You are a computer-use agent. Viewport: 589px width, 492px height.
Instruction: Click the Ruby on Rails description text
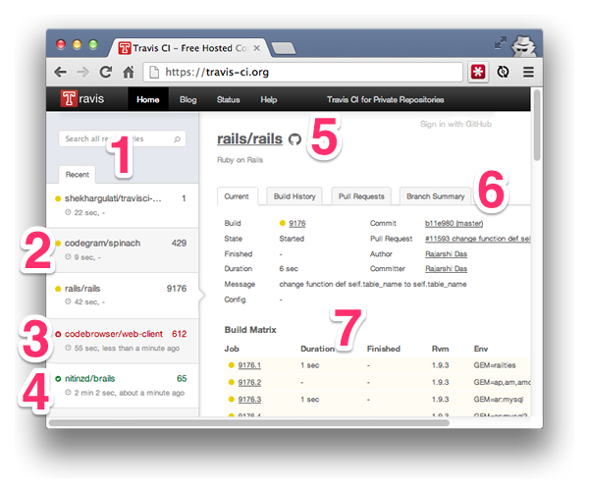[241, 160]
